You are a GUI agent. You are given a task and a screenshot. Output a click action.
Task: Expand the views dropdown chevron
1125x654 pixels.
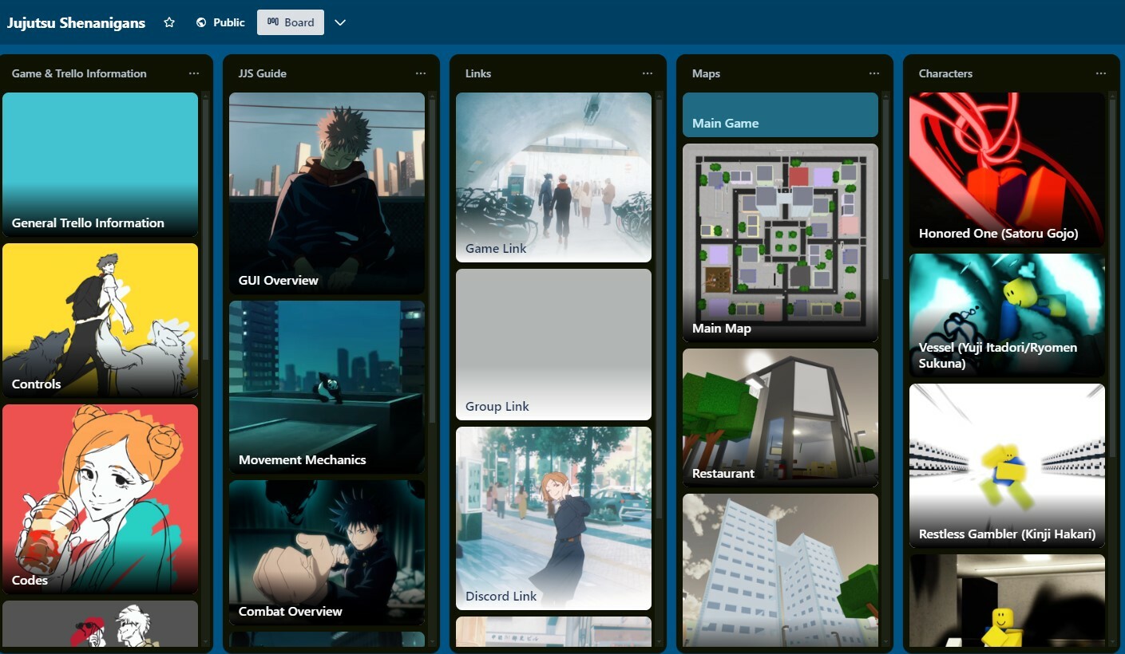coord(340,22)
